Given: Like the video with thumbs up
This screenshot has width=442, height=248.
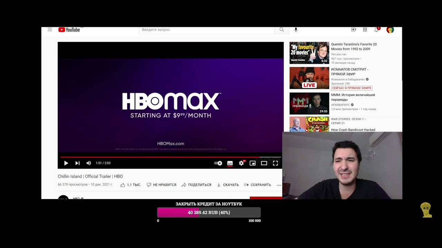Looking at the screenshot, I should 131,185.
